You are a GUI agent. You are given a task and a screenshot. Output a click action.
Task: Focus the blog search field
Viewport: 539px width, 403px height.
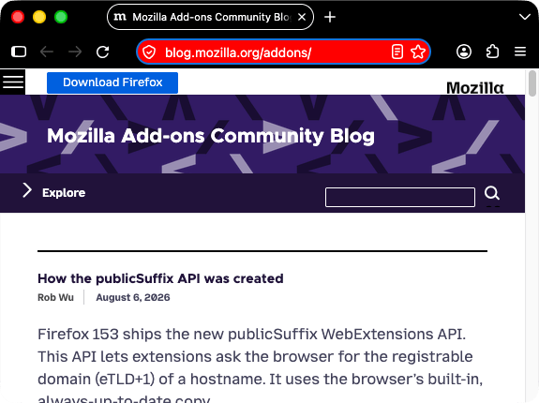pos(400,197)
